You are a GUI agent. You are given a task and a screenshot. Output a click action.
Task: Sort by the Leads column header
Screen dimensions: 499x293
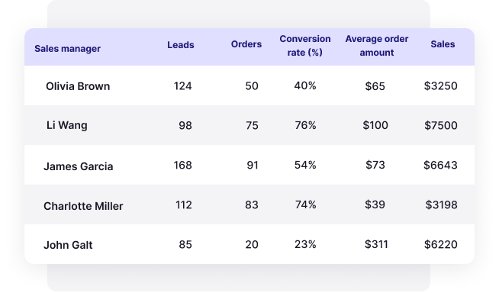181,45
